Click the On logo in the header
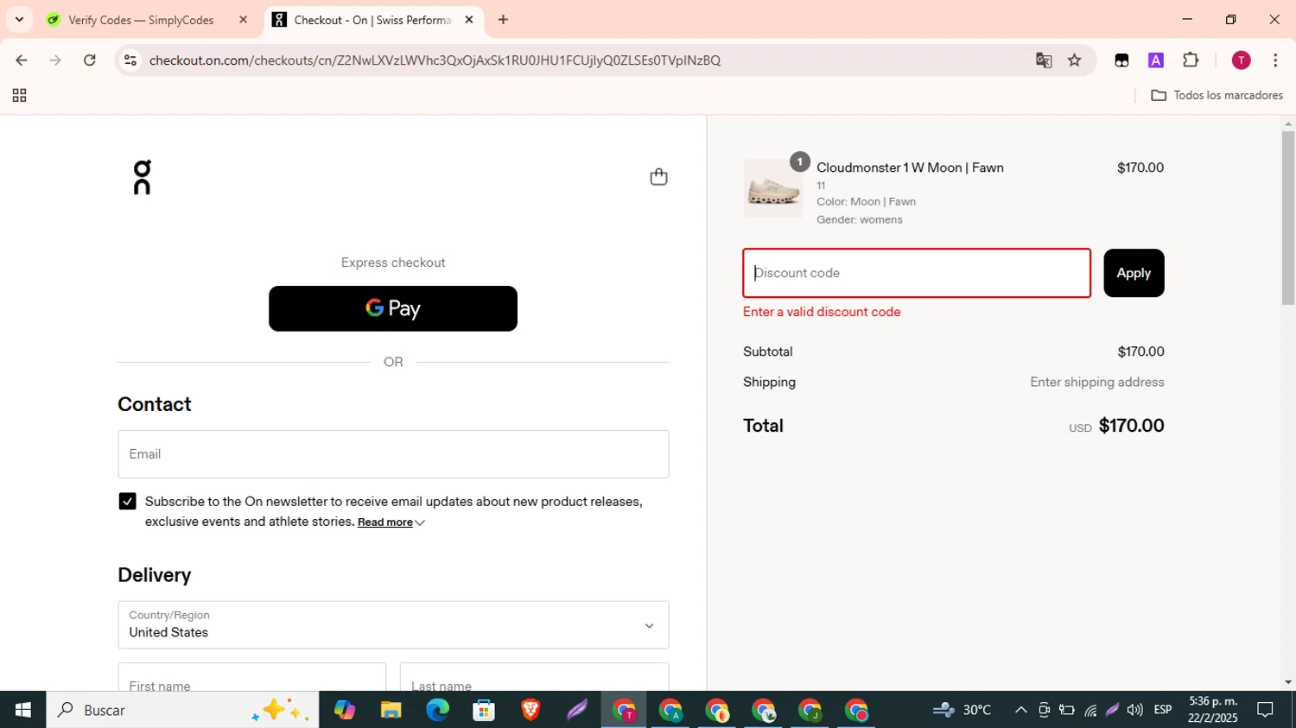Image resolution: width=1296 pixels, height=728 pixels. pyautogui.click(x=143, y=177)
